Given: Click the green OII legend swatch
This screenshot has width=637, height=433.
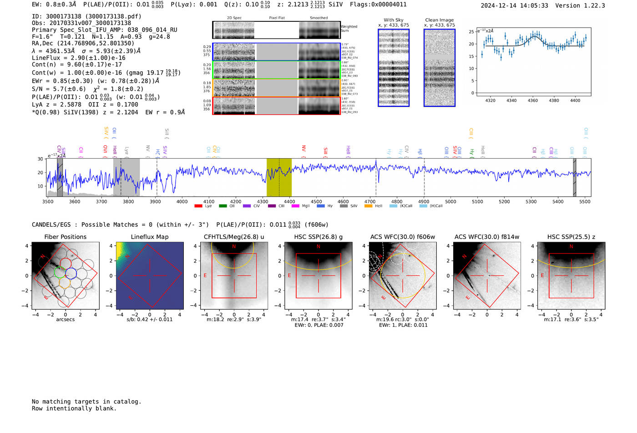Looking at the screenshot, I should click(x=223, y=206).
